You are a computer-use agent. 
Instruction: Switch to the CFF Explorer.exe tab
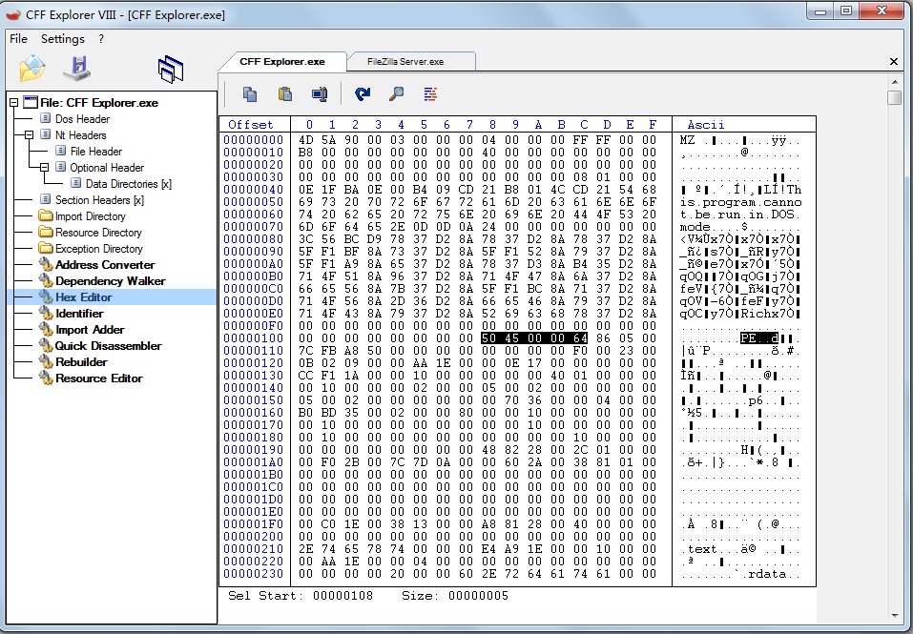pyautogui.click(x=282, y=62)
